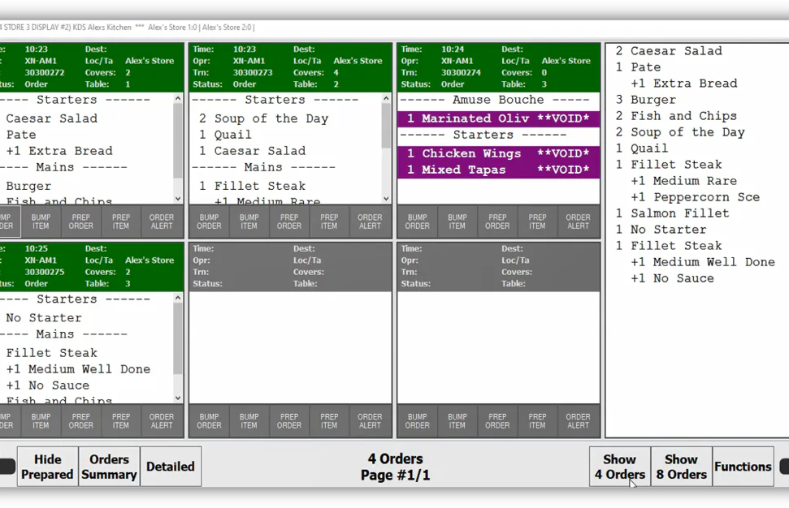Select '1 Caesar Salad' in order 30300273

252,151
